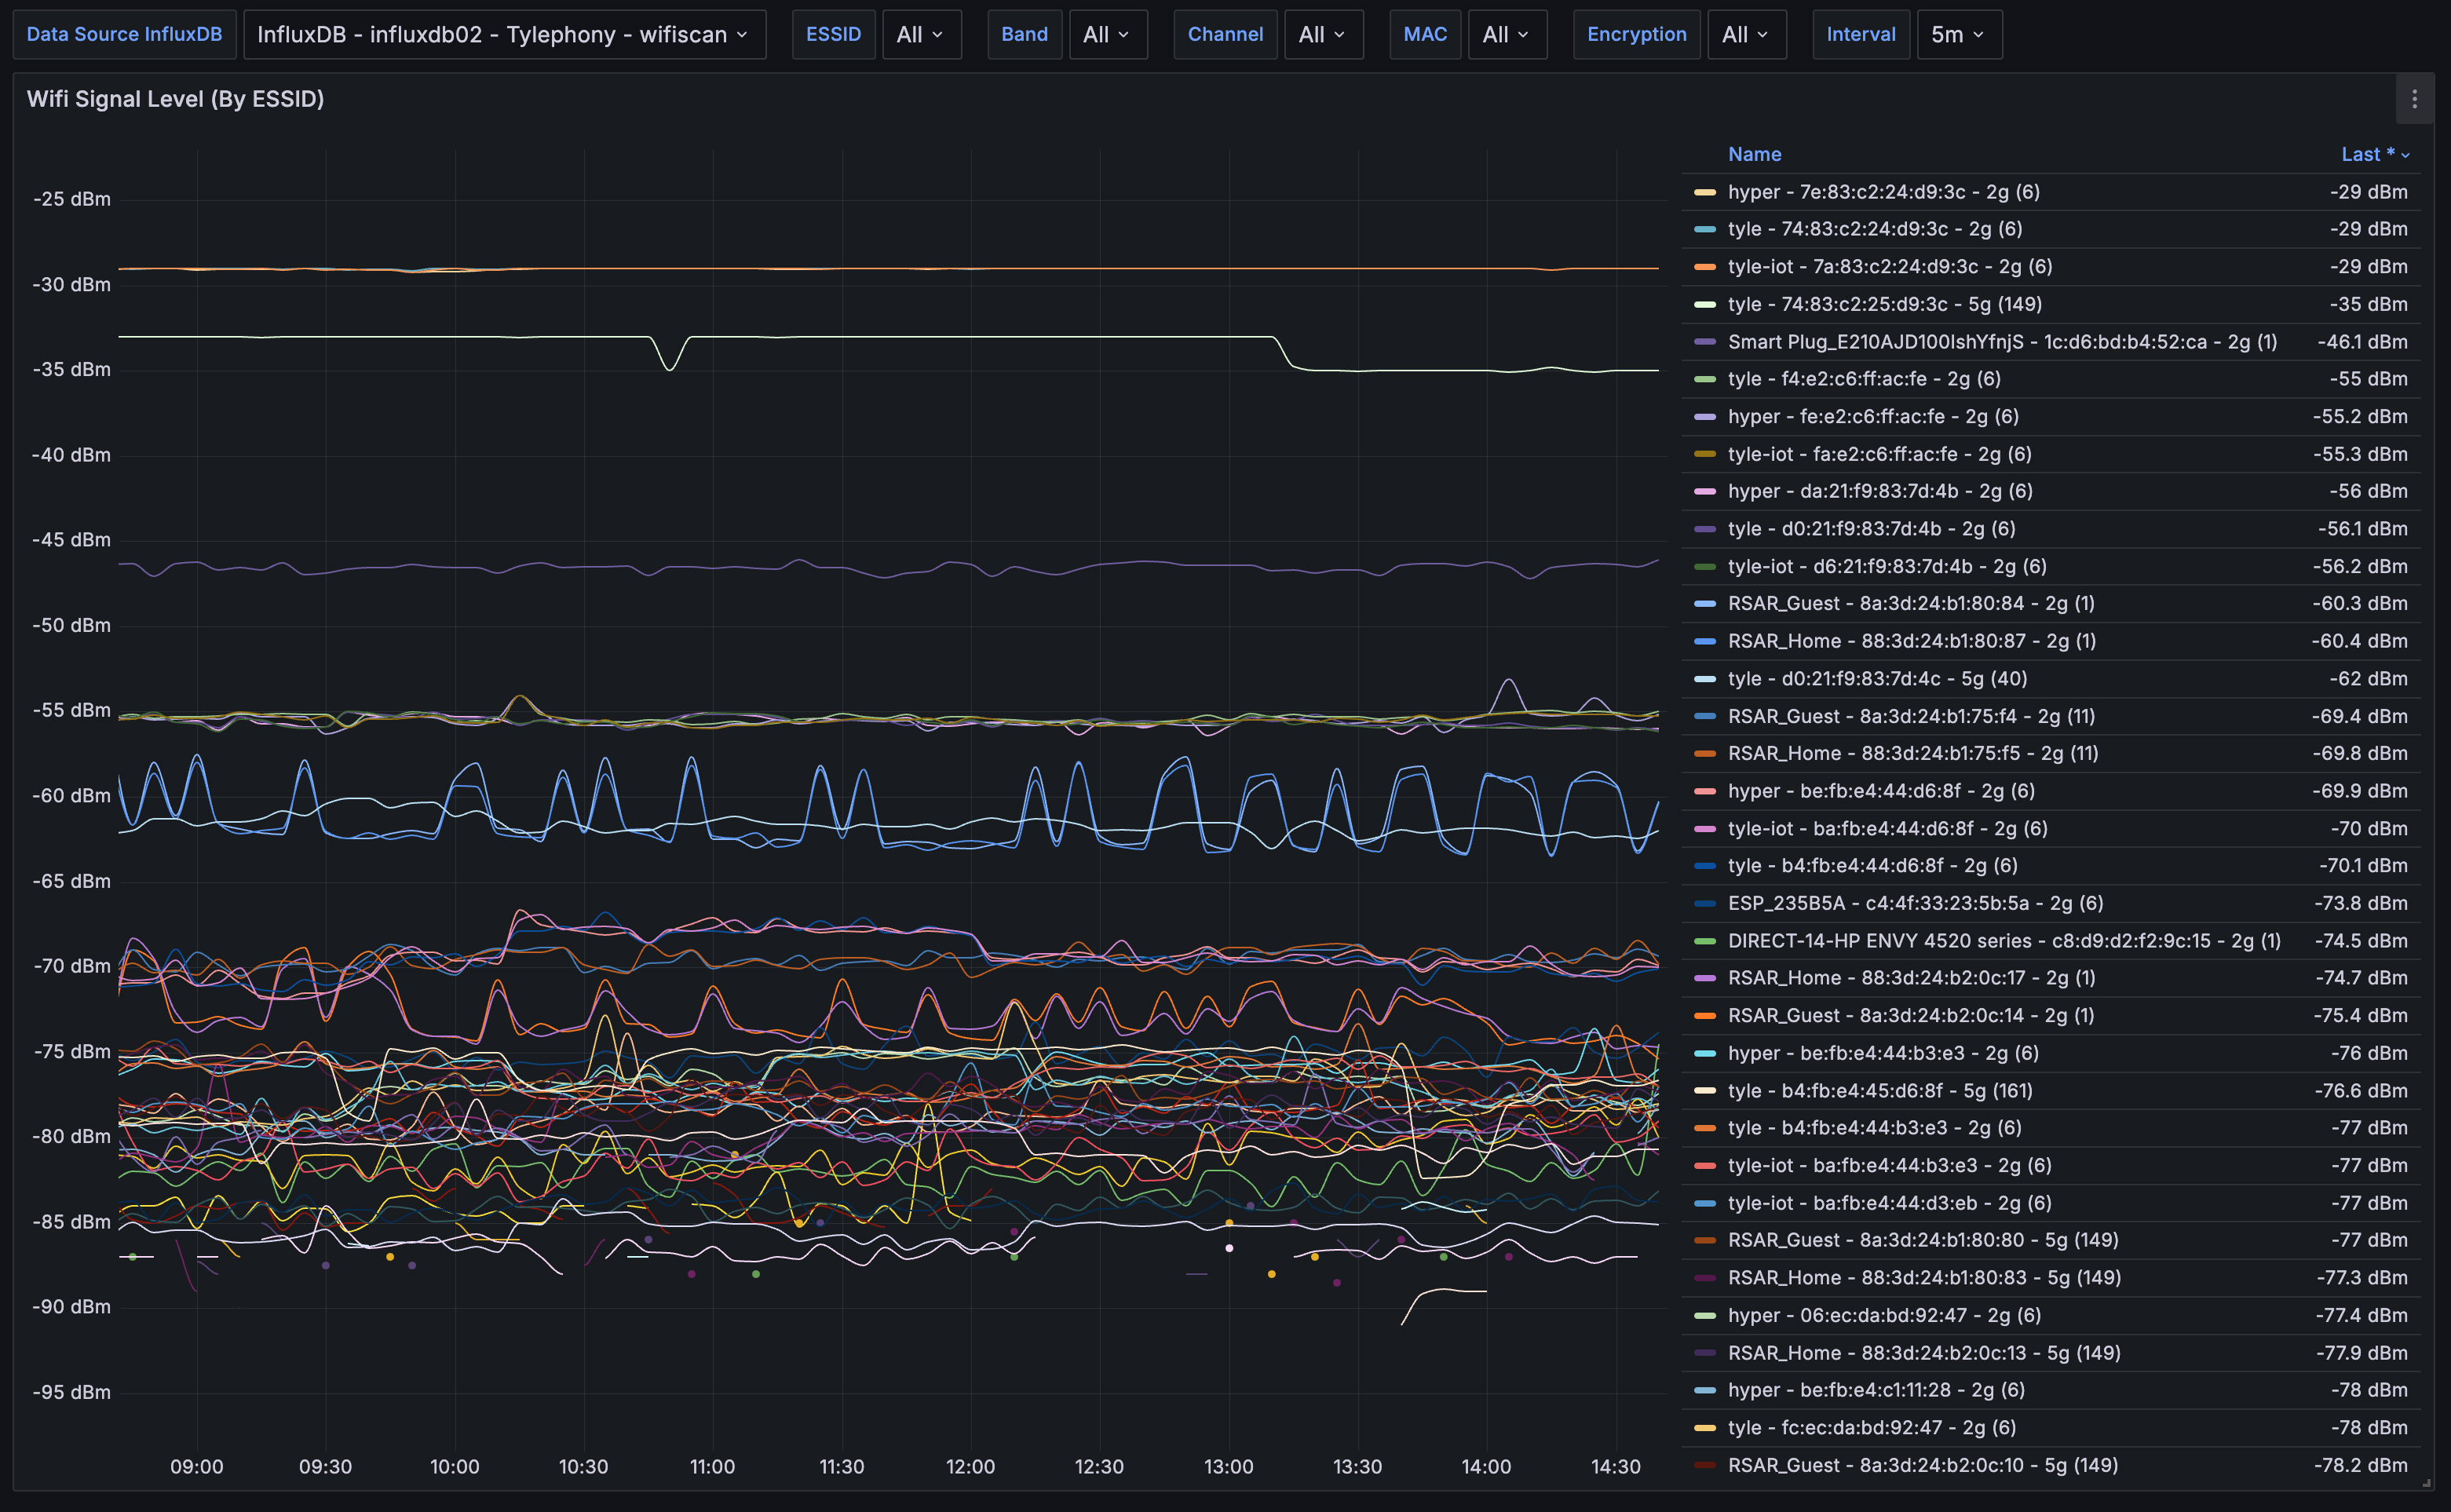
Task: Isolate the RSAR_Guest 8a:3d:24:b1:80:84 series
Action: click(x=1909, y=604)
